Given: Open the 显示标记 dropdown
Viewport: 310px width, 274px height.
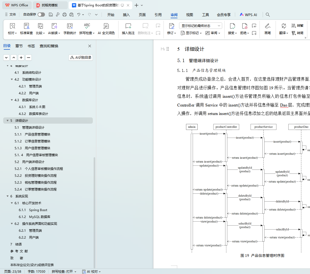Looking at the screenshot, I should (191, 33).
